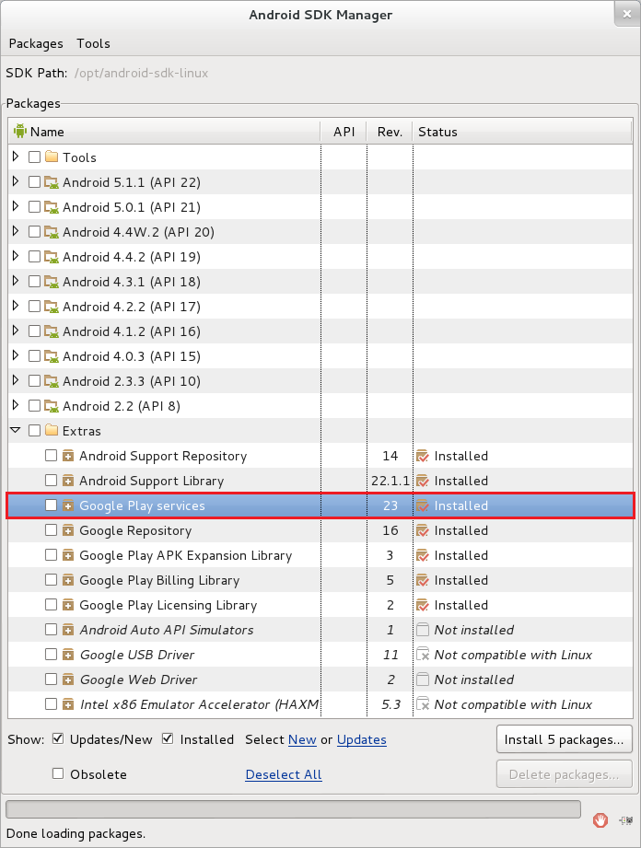Screen dimensions: 641x848
Task: Sort by the API column header
Action: coord(344,132)
